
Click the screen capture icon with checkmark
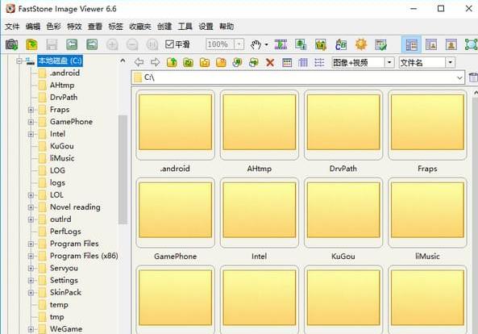(x=381, y=45)
